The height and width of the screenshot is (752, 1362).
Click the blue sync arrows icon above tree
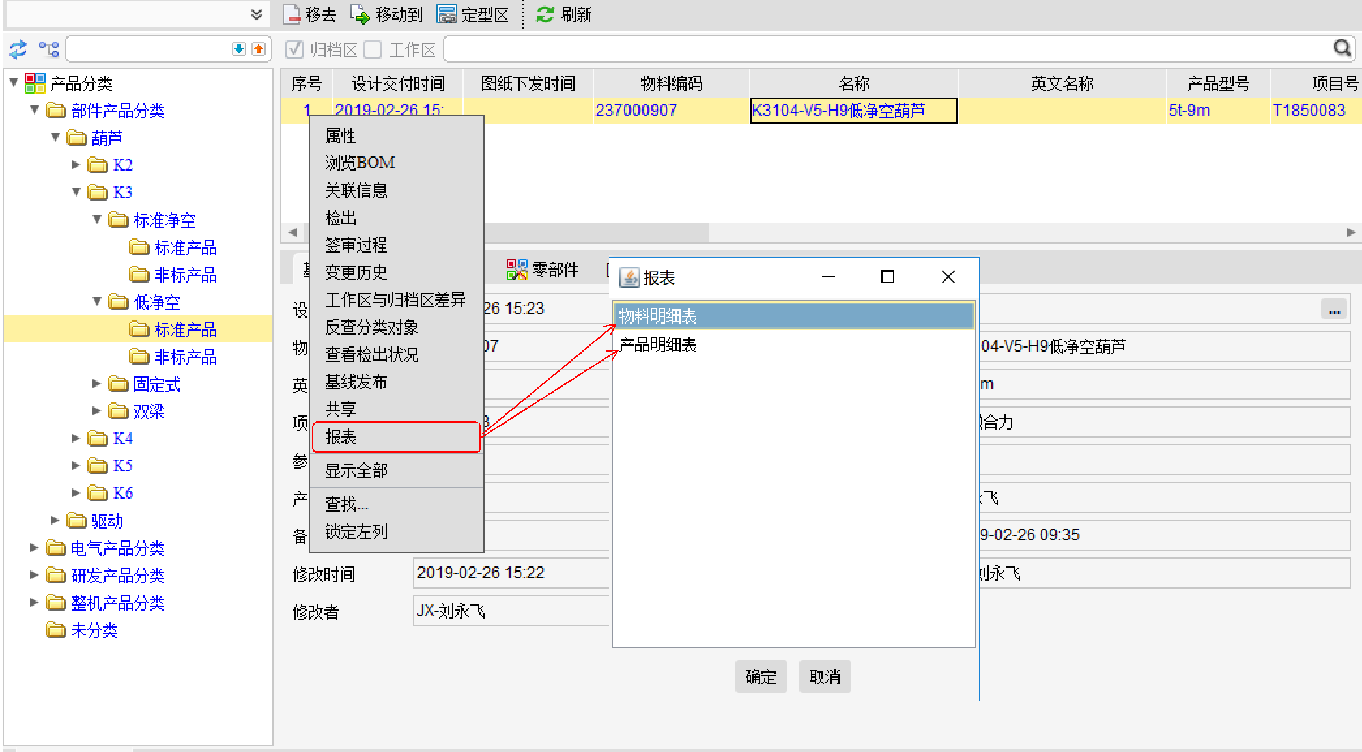pyautogui.click(x=18, y=49)
